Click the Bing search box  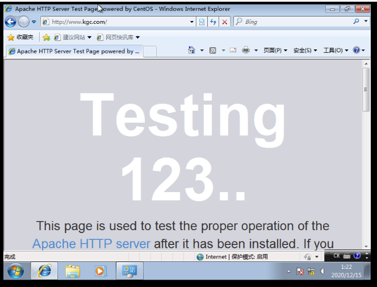[292, 22]
